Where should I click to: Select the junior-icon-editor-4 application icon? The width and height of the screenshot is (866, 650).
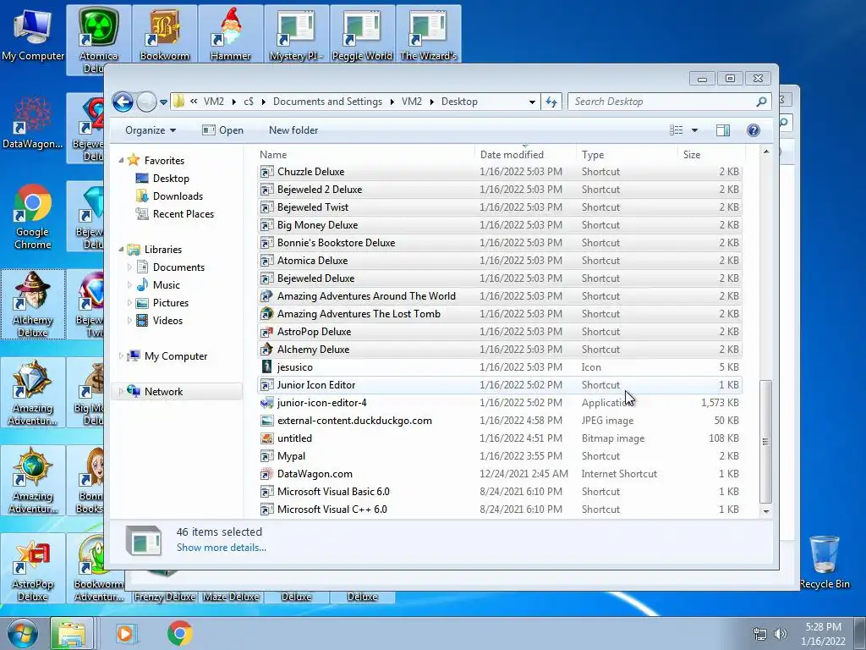tap(266, 403)
